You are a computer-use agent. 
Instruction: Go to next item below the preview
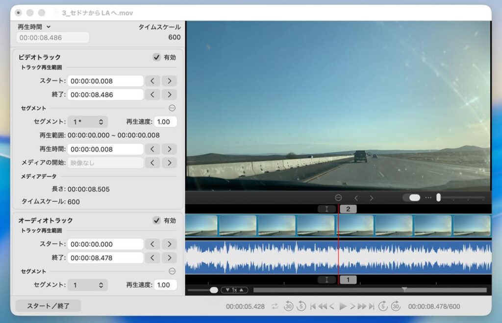click(x=372, y=198)
